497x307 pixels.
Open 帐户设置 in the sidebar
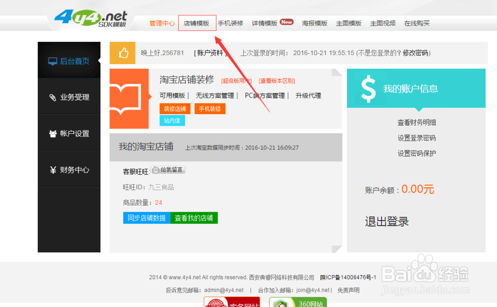(69, 133)
